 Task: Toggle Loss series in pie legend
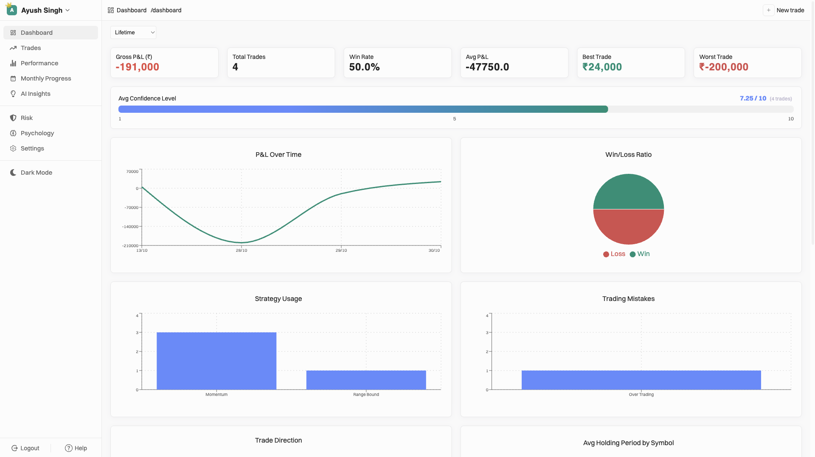(x=614, y=254)
